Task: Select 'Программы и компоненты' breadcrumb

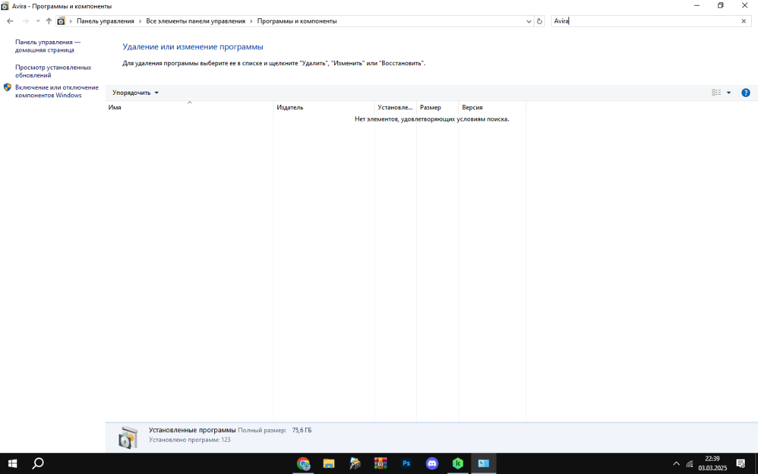Action: (297, 21)
